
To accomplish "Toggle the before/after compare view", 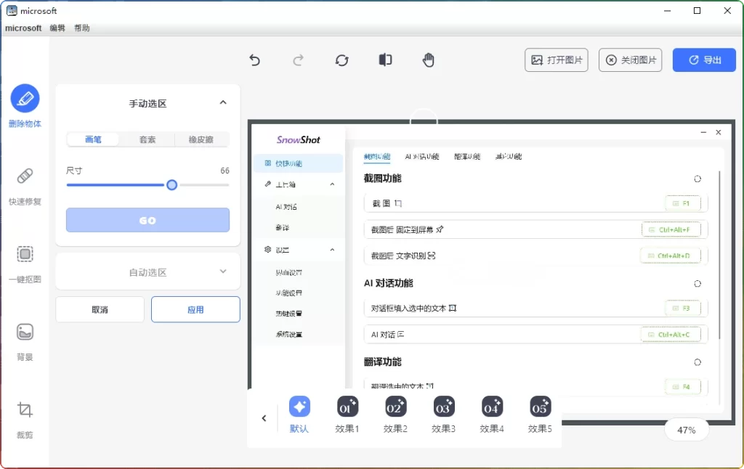I will point(385,60).
